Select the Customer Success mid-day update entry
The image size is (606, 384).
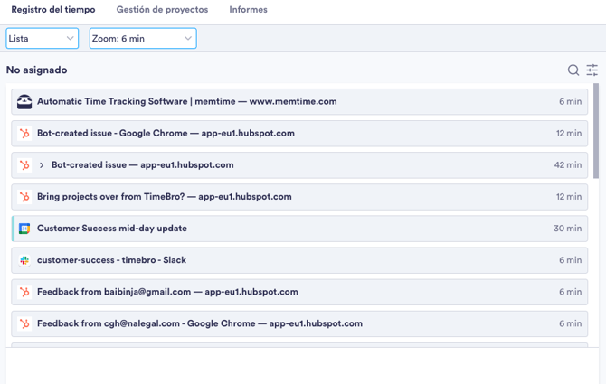pyautogui.click(x=299, y=229)
